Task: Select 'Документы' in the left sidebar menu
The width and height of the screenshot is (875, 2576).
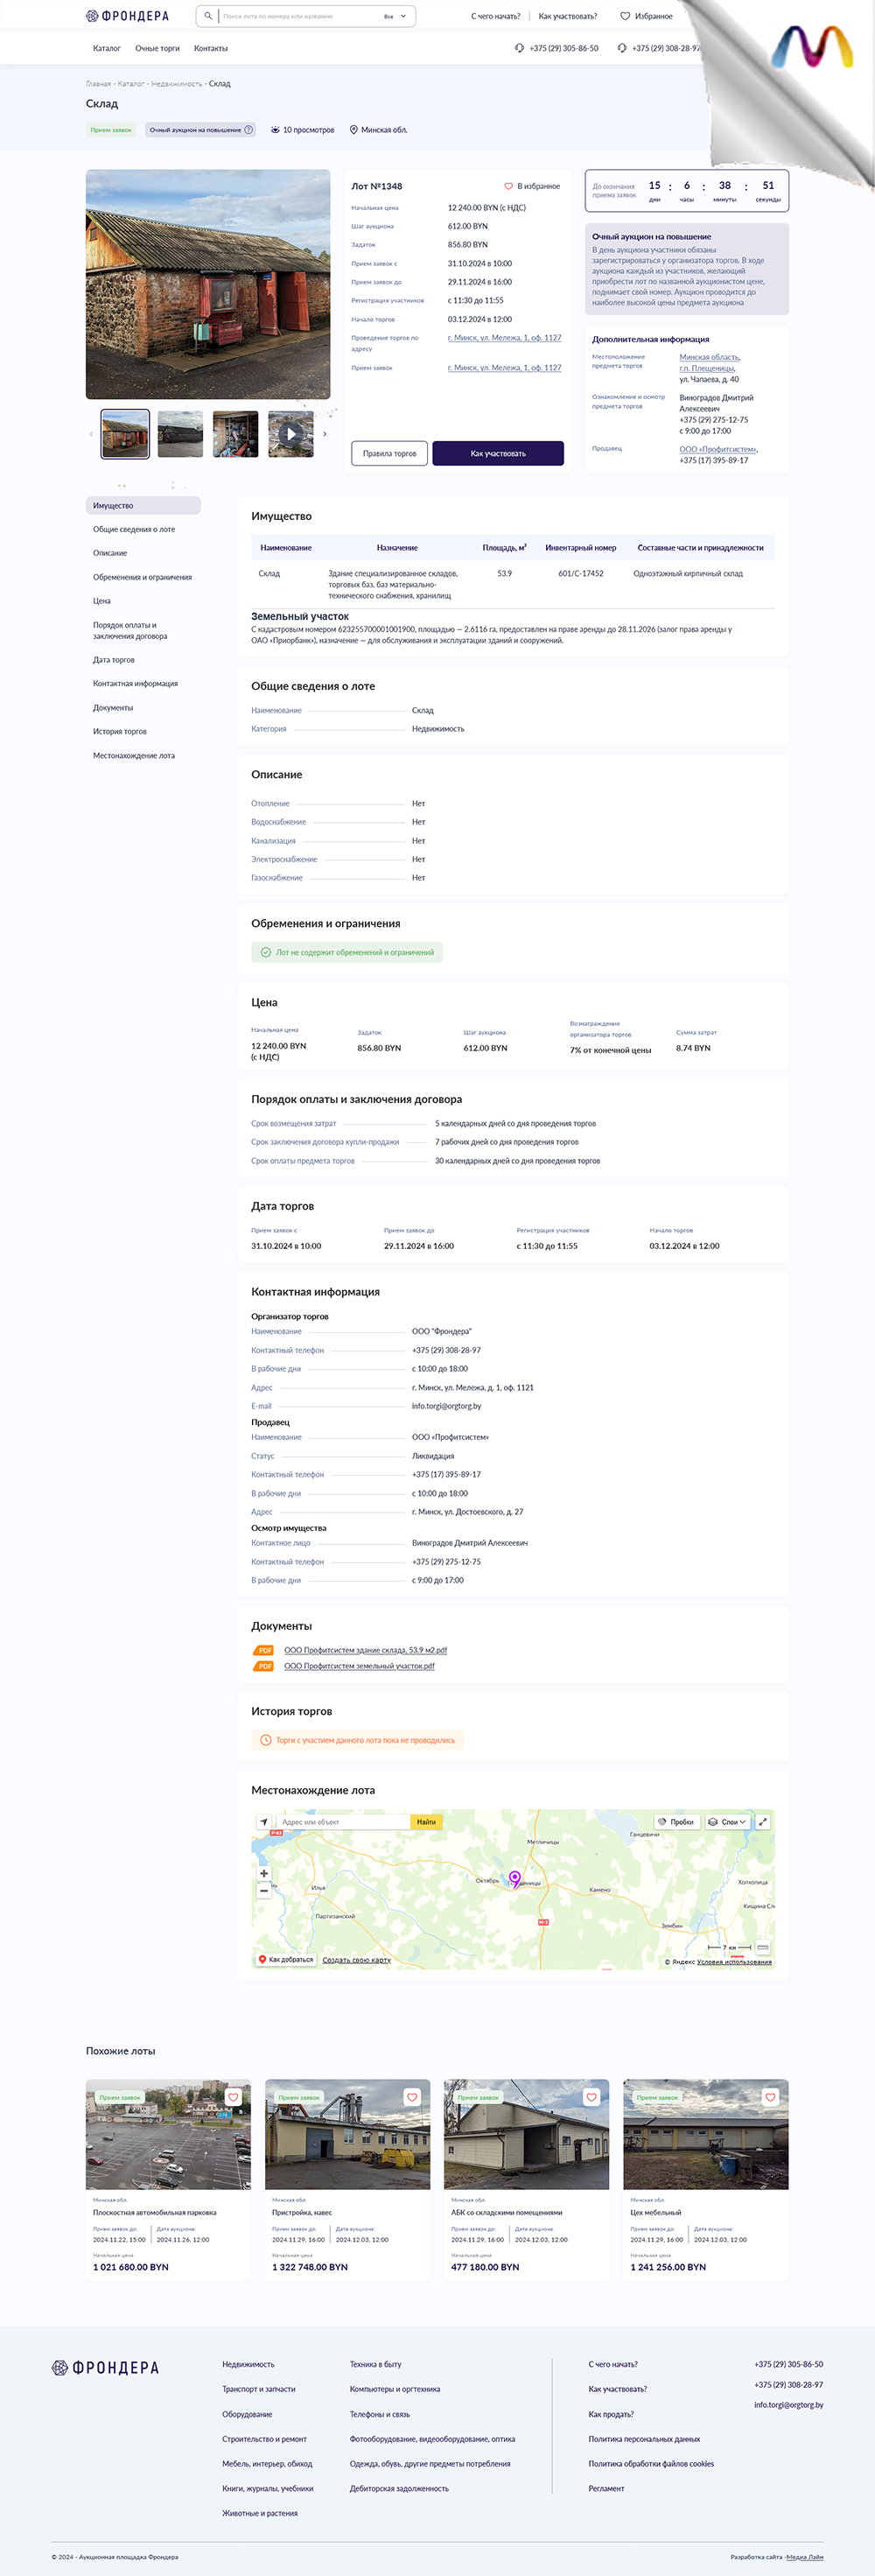Action: point(113,708)
